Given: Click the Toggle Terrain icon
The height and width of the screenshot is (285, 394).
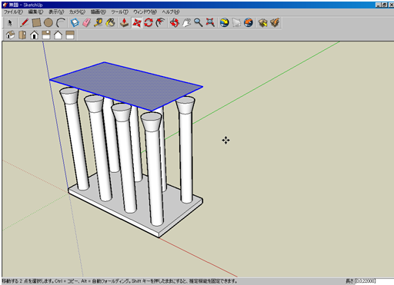Looking at the screenshot, I should tap(236, 23).
